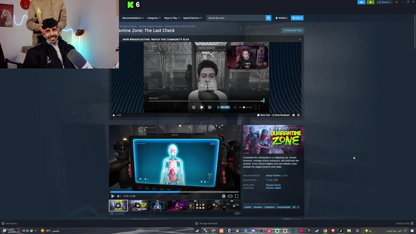Play the broadcast video
Screen dimensions: 416x234
[x=201, y=107]
